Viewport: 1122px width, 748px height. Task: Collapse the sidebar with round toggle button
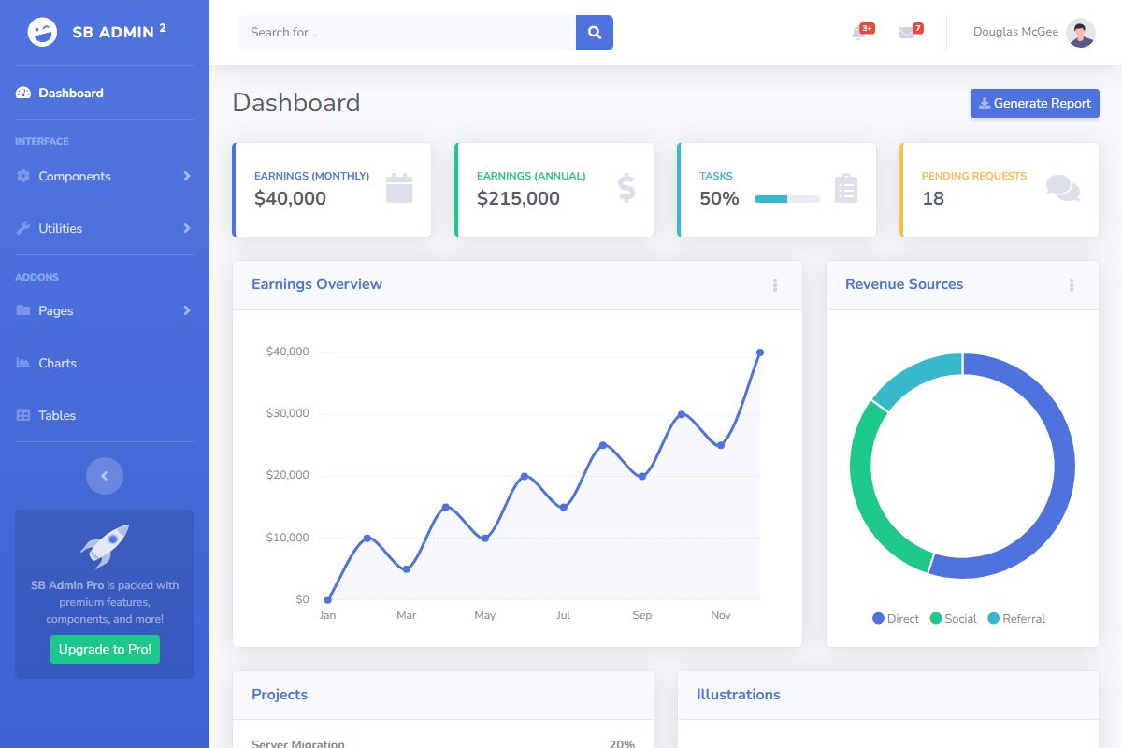[105, 476]
